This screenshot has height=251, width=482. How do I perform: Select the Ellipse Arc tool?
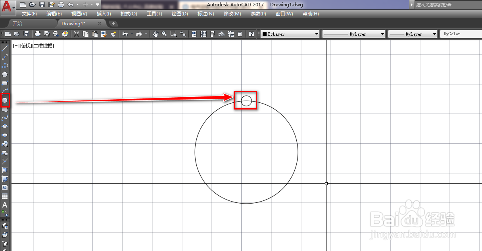point(5,135)
